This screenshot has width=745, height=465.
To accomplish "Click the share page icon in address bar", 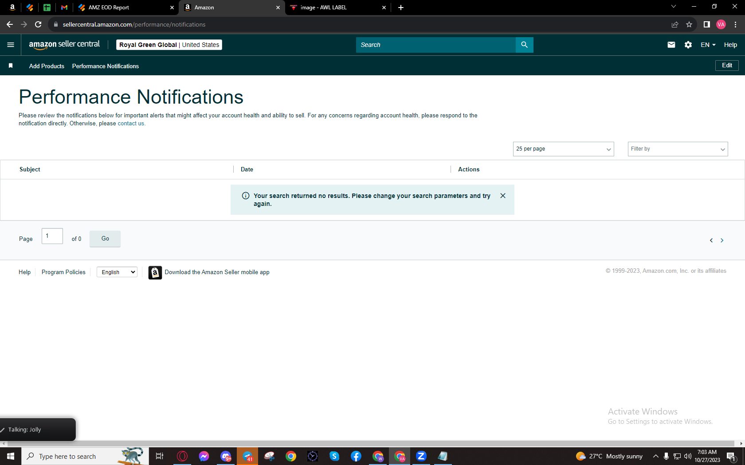I will click(x=675, y=24).
